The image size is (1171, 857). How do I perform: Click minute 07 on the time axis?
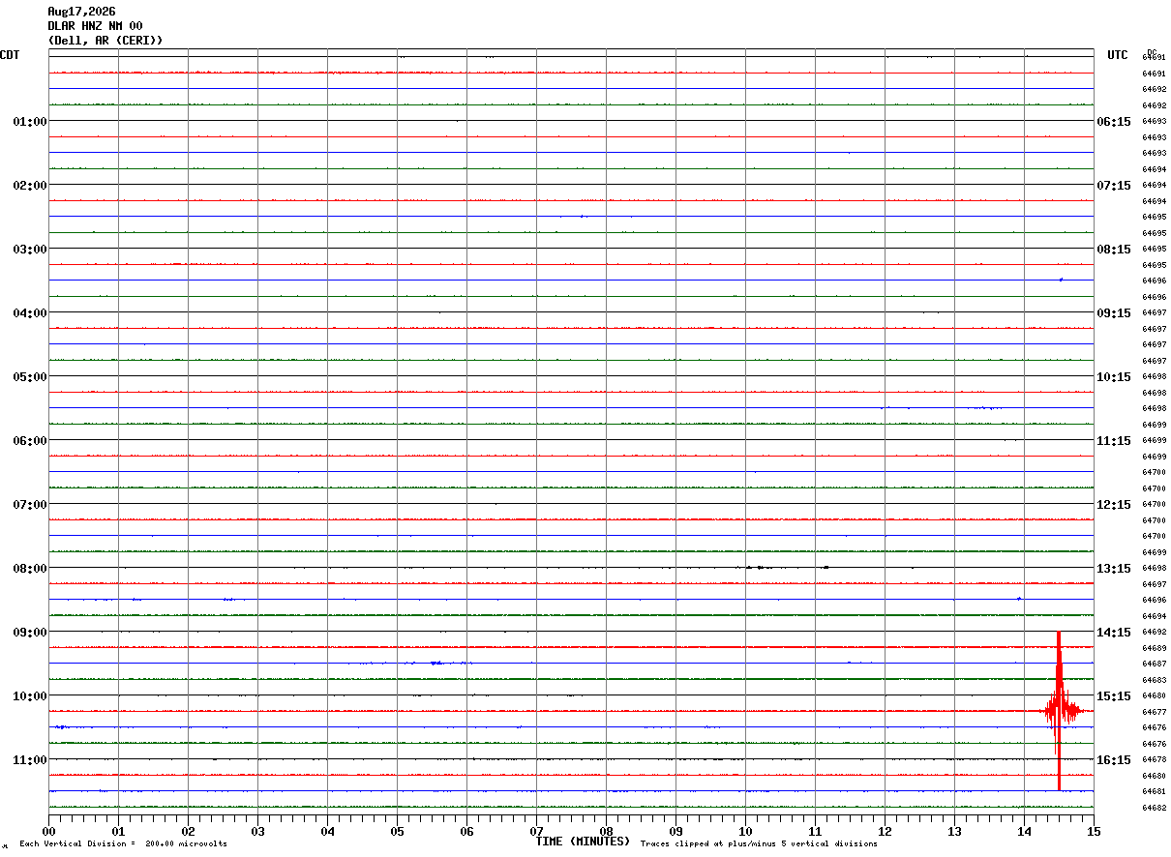tap(536, 831)
